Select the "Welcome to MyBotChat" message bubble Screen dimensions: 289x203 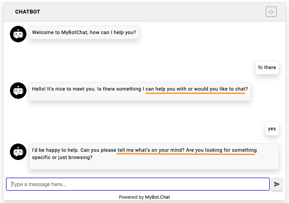tap(84, 33)
